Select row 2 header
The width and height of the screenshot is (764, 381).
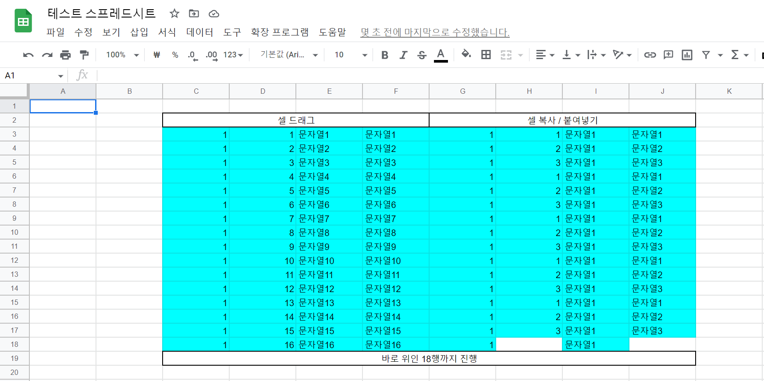click(14, 120)
